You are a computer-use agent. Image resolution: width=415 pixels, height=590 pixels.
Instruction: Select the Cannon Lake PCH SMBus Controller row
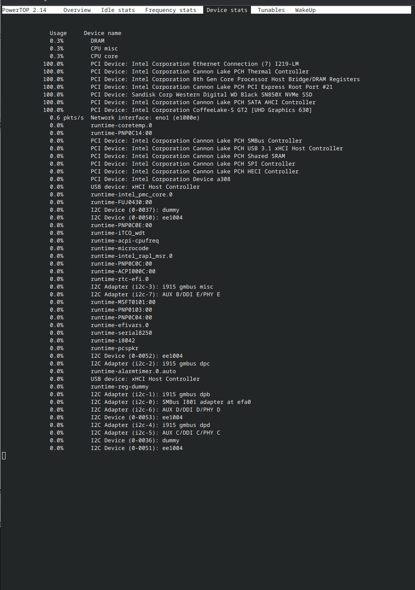click(196, 141)
